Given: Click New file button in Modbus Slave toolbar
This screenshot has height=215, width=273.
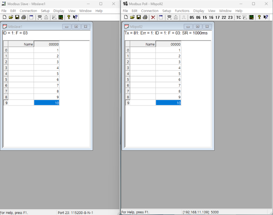Looking at the screenshot, I should point(5,17).
